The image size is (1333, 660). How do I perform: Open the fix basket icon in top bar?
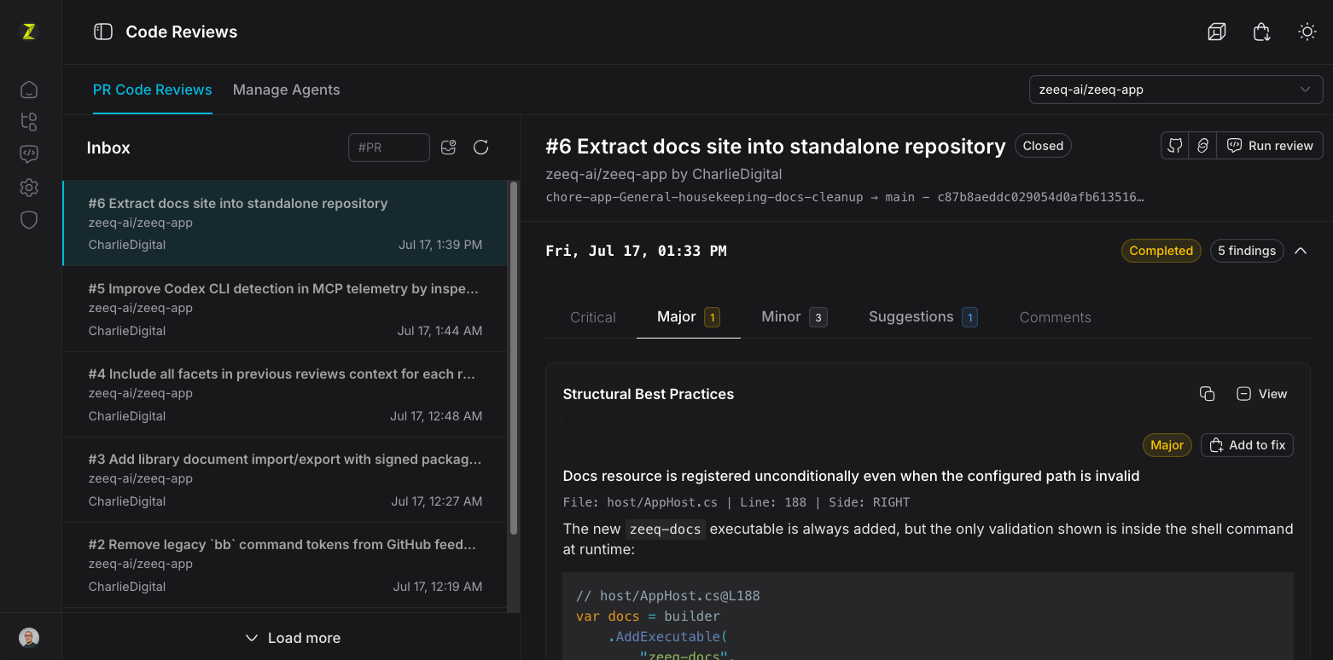pos(1262,32)
